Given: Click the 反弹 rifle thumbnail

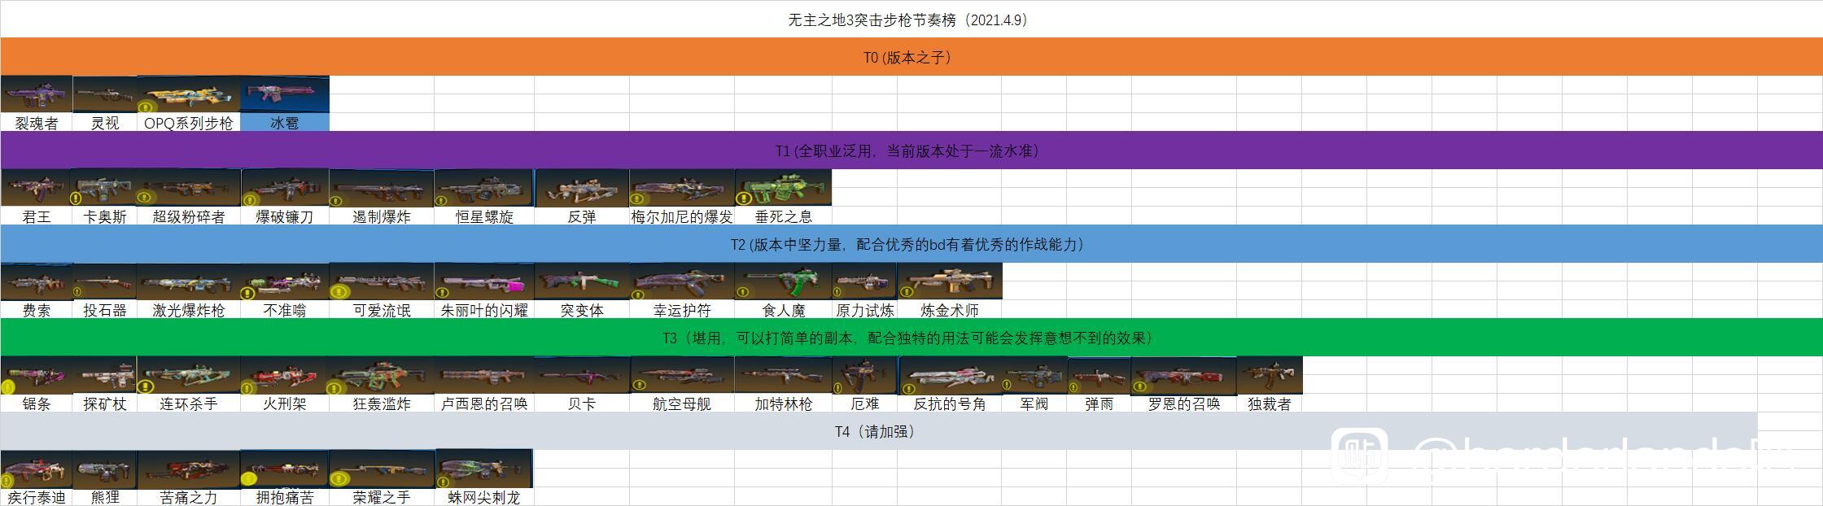Looking at the screenshot, I should [x=582, y=188].
